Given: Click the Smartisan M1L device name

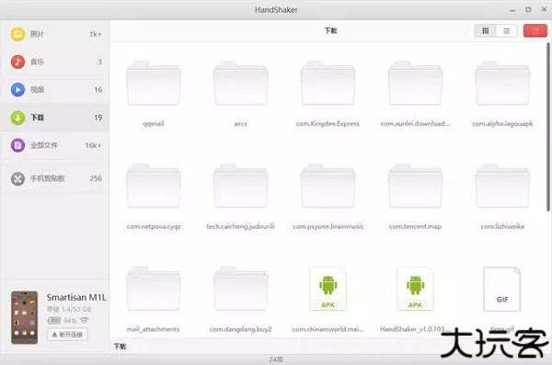Looking at the screenshot, I should 76,298.
